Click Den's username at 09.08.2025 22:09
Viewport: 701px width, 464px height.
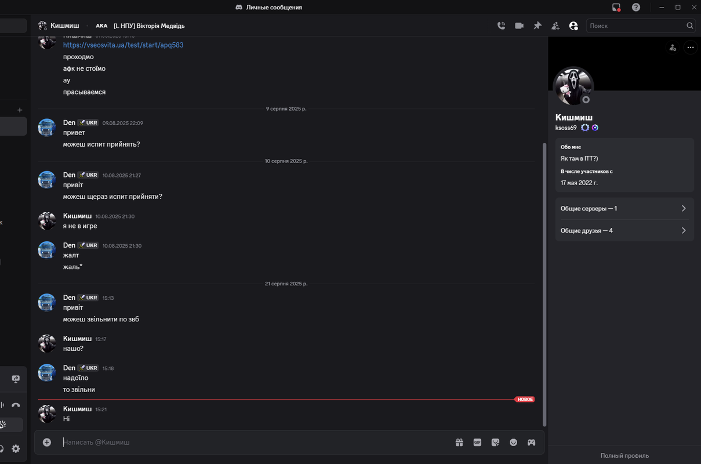tap(69, 122)
